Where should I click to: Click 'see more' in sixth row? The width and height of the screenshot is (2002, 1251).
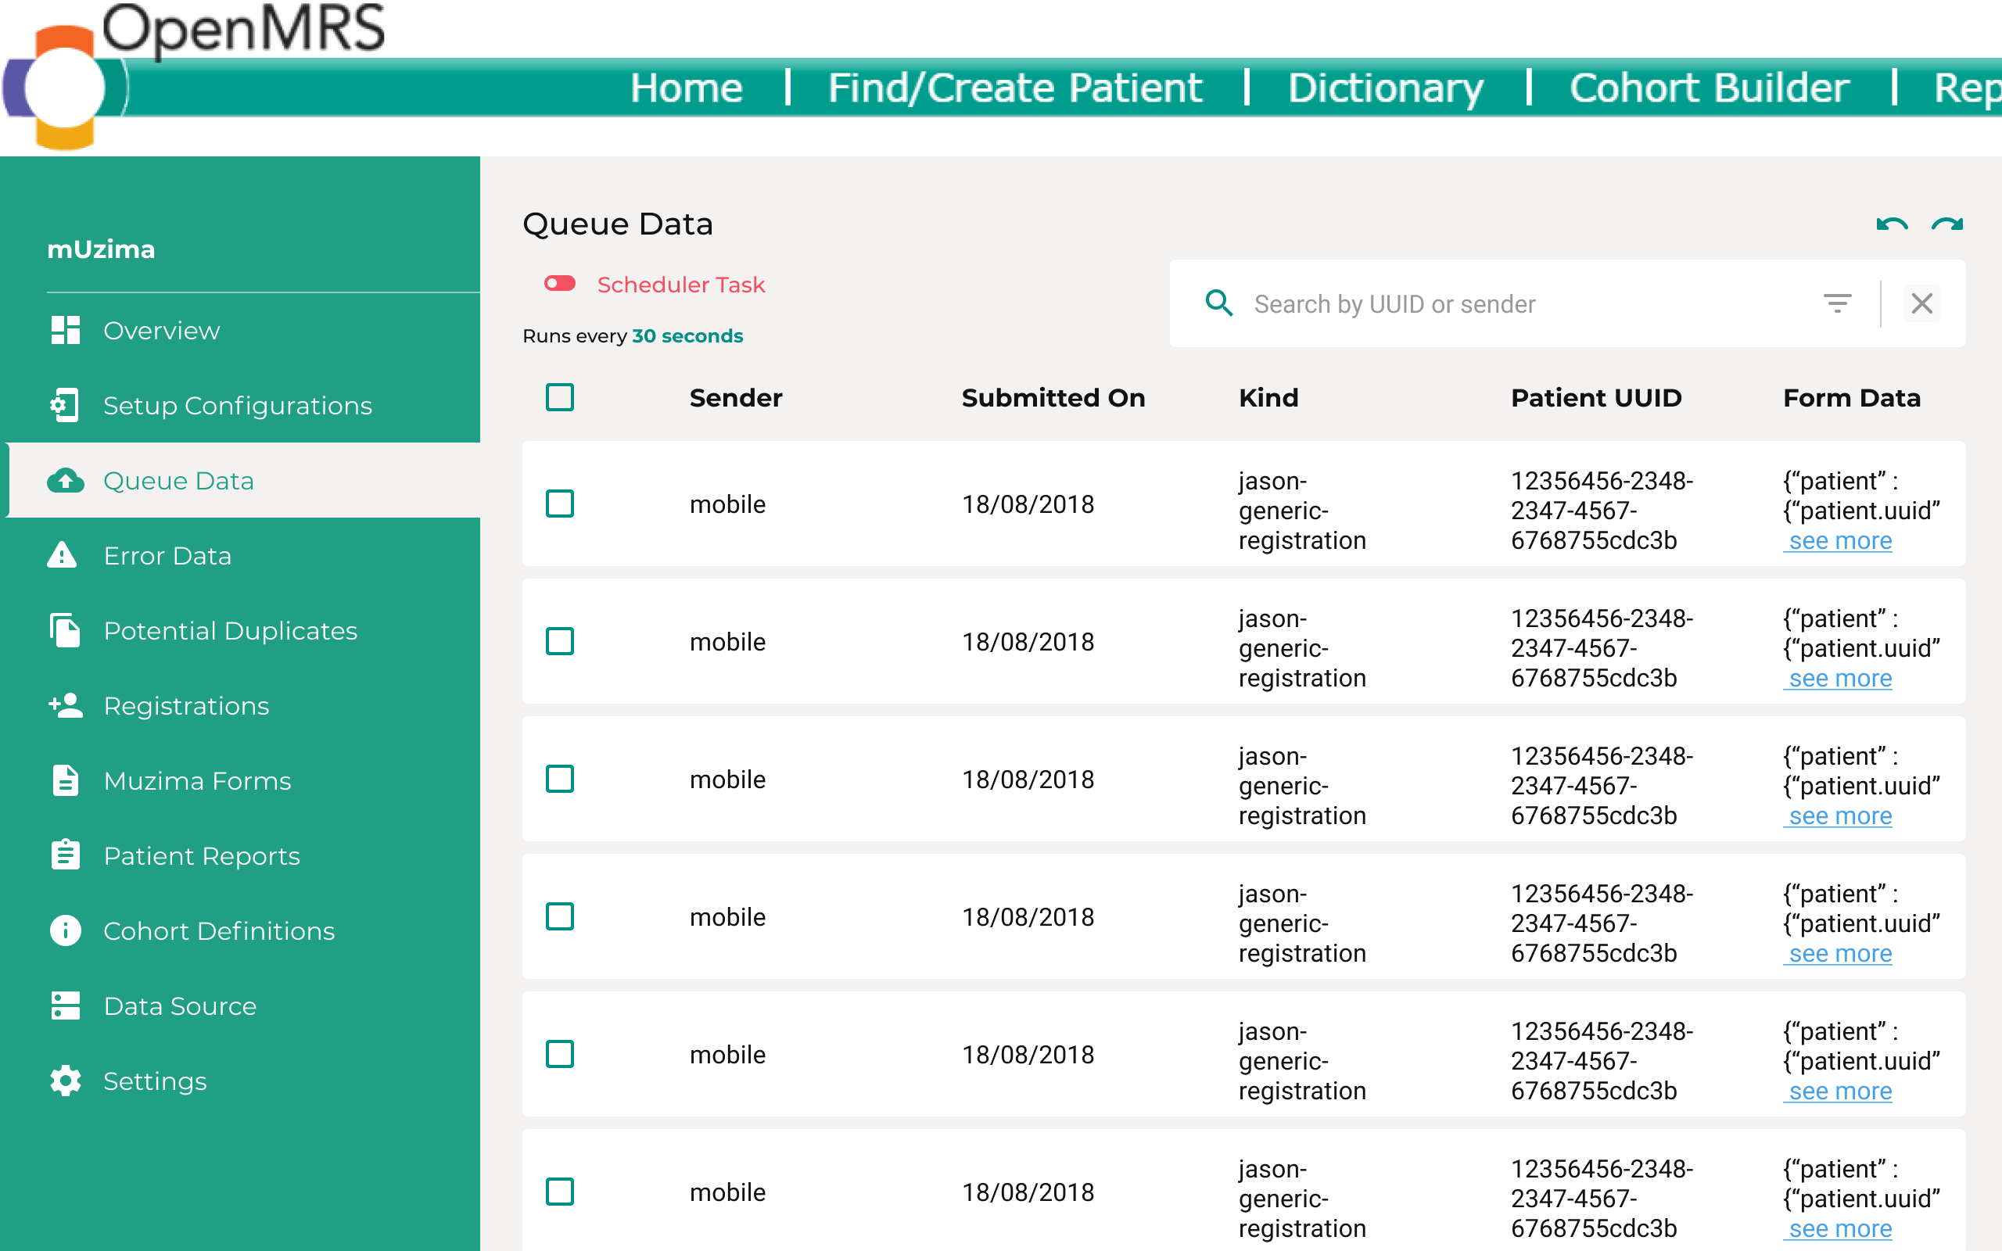click(x=1839, y=1228)
